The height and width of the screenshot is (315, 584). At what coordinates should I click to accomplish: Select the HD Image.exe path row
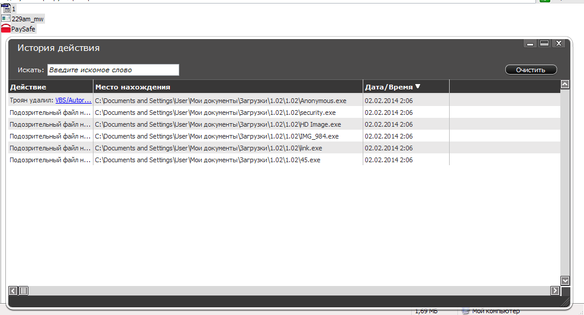tap(218, 124)
